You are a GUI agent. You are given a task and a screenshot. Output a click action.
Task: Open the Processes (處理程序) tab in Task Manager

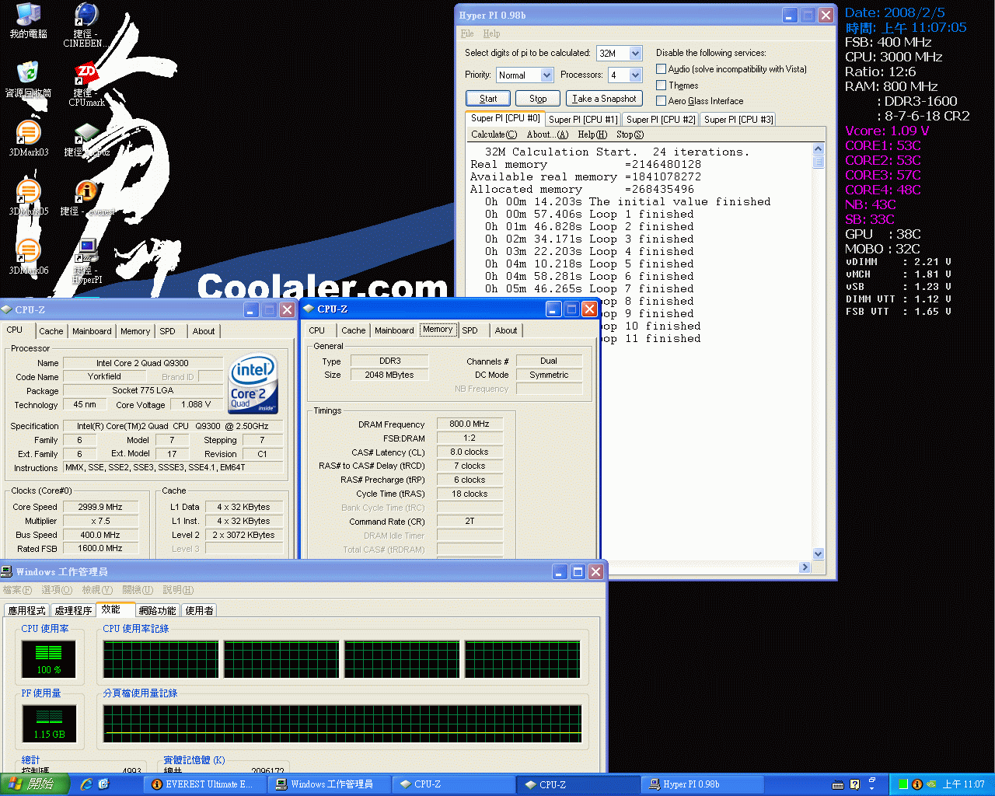click(x=73, y=611)
